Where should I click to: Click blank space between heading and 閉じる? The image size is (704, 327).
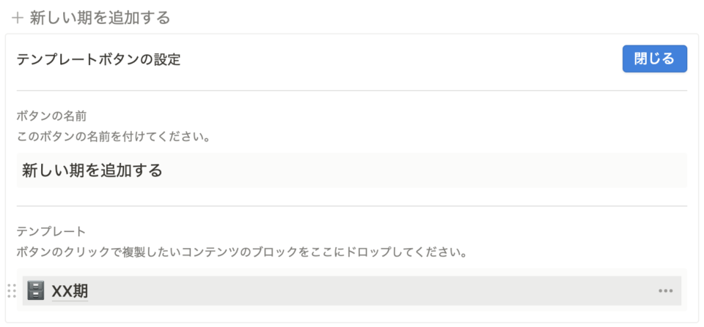coord(400,59)
